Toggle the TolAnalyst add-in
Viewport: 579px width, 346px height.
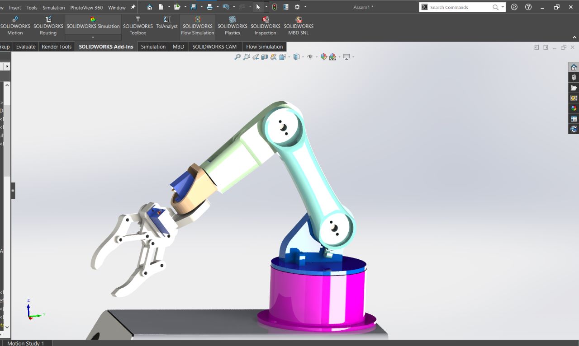167,23
